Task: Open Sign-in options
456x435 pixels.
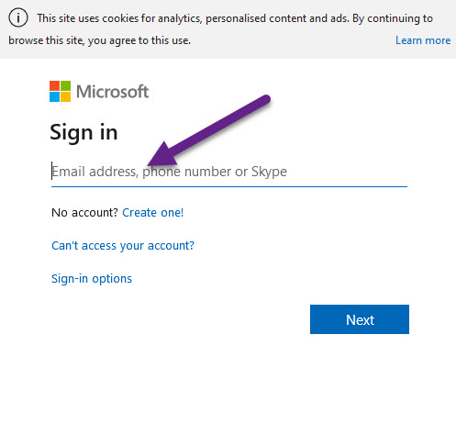Action: (x=92, y=279)
